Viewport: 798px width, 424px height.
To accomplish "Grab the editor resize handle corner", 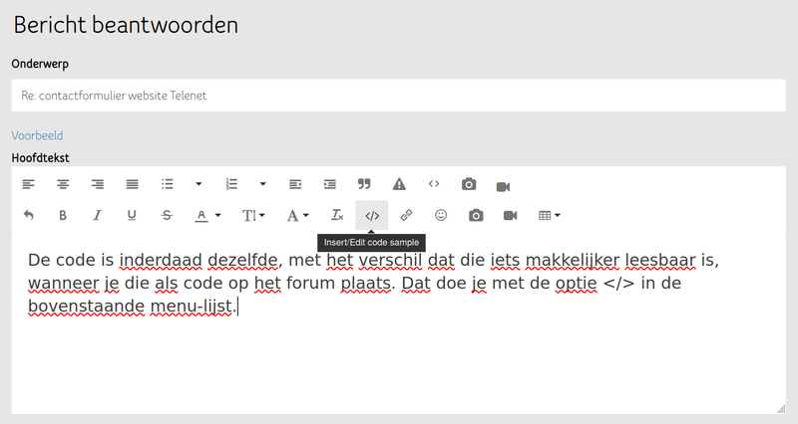I will click(781, 409).
